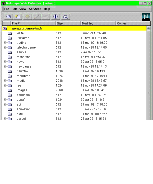Viewport: 153px width, 184px height.
Task: Click the open folder toolbar icon
Action: [x=8, y=16]
